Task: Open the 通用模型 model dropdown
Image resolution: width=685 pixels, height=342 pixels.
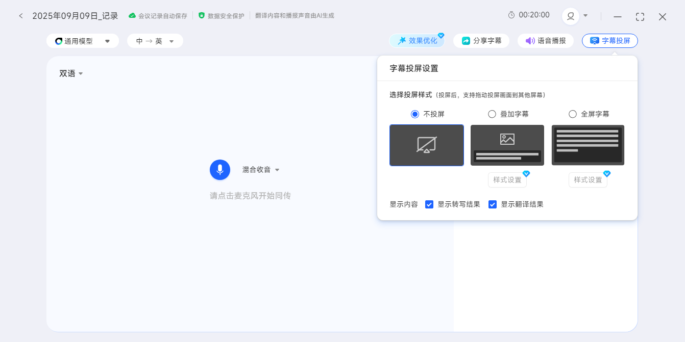Action: coord(83,41)
